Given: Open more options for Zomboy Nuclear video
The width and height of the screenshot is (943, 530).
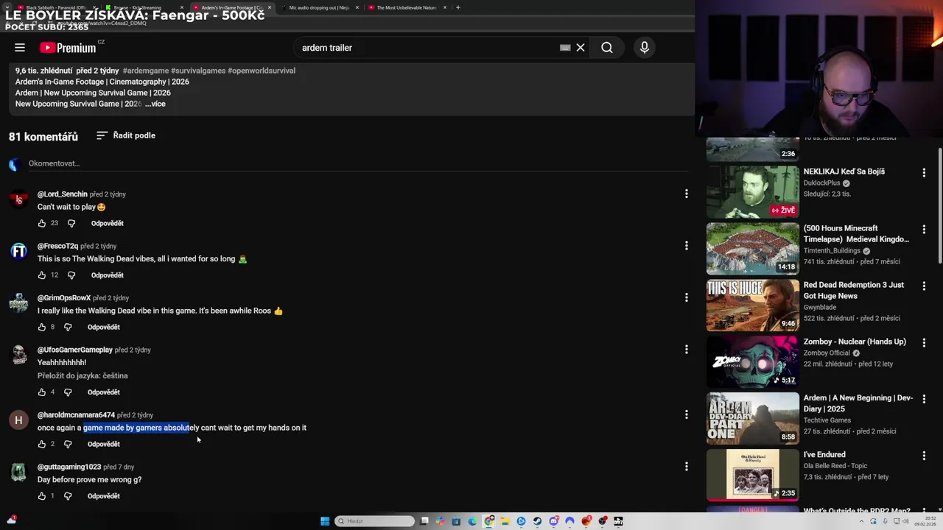Looking at the screenshot, I should [924, 342].
